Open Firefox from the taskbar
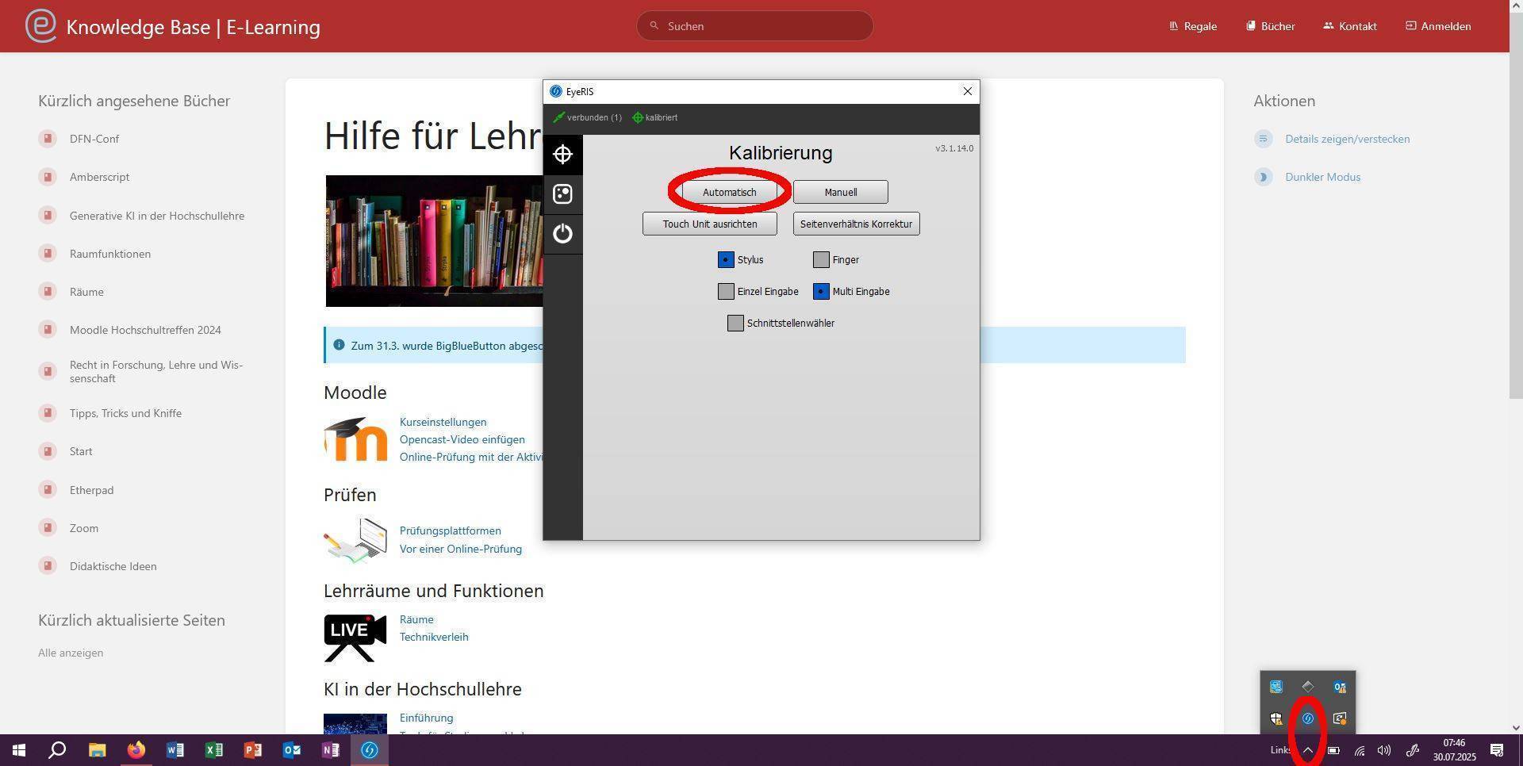This screenshot has width=1523, height=766. (136, 750)
